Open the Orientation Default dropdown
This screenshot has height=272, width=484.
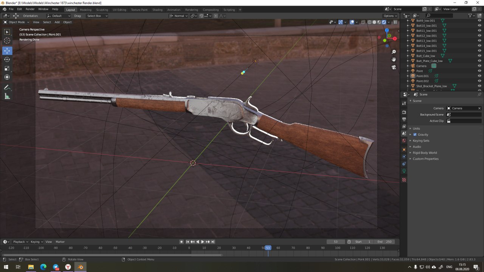pos(59,16)
